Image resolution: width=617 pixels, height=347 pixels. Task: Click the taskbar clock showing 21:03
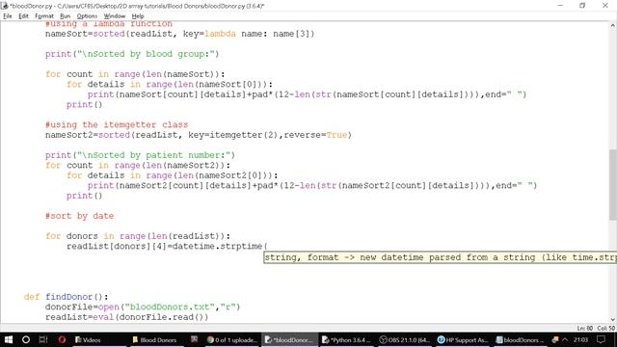[x=581, y=339]
